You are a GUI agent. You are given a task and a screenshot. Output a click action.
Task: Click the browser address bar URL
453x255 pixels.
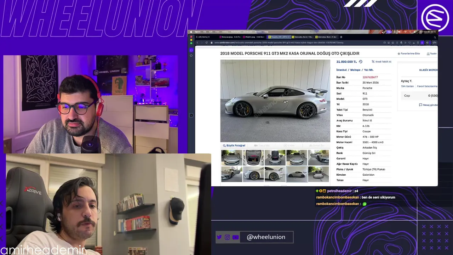[x=279, y=42]
